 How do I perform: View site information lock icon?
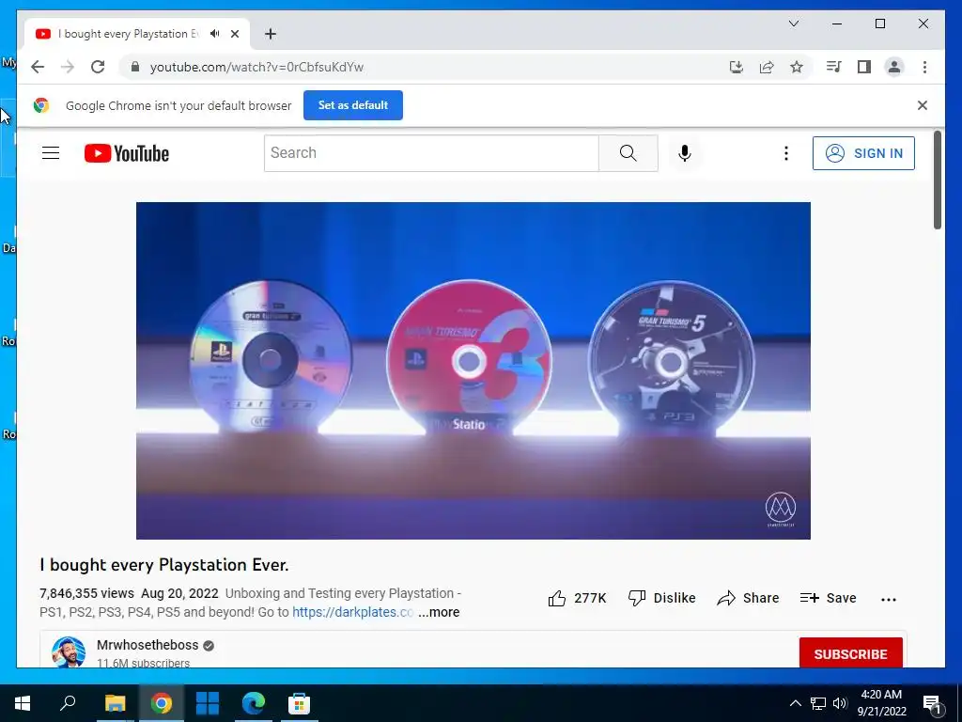click(x=135, y=67)
